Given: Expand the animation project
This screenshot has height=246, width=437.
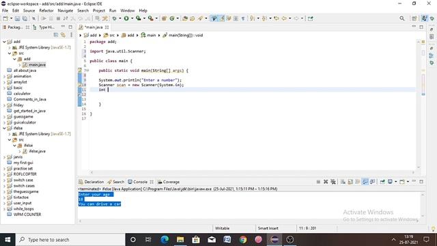Looking at the screenshot, I should click(x=4, y=76).
